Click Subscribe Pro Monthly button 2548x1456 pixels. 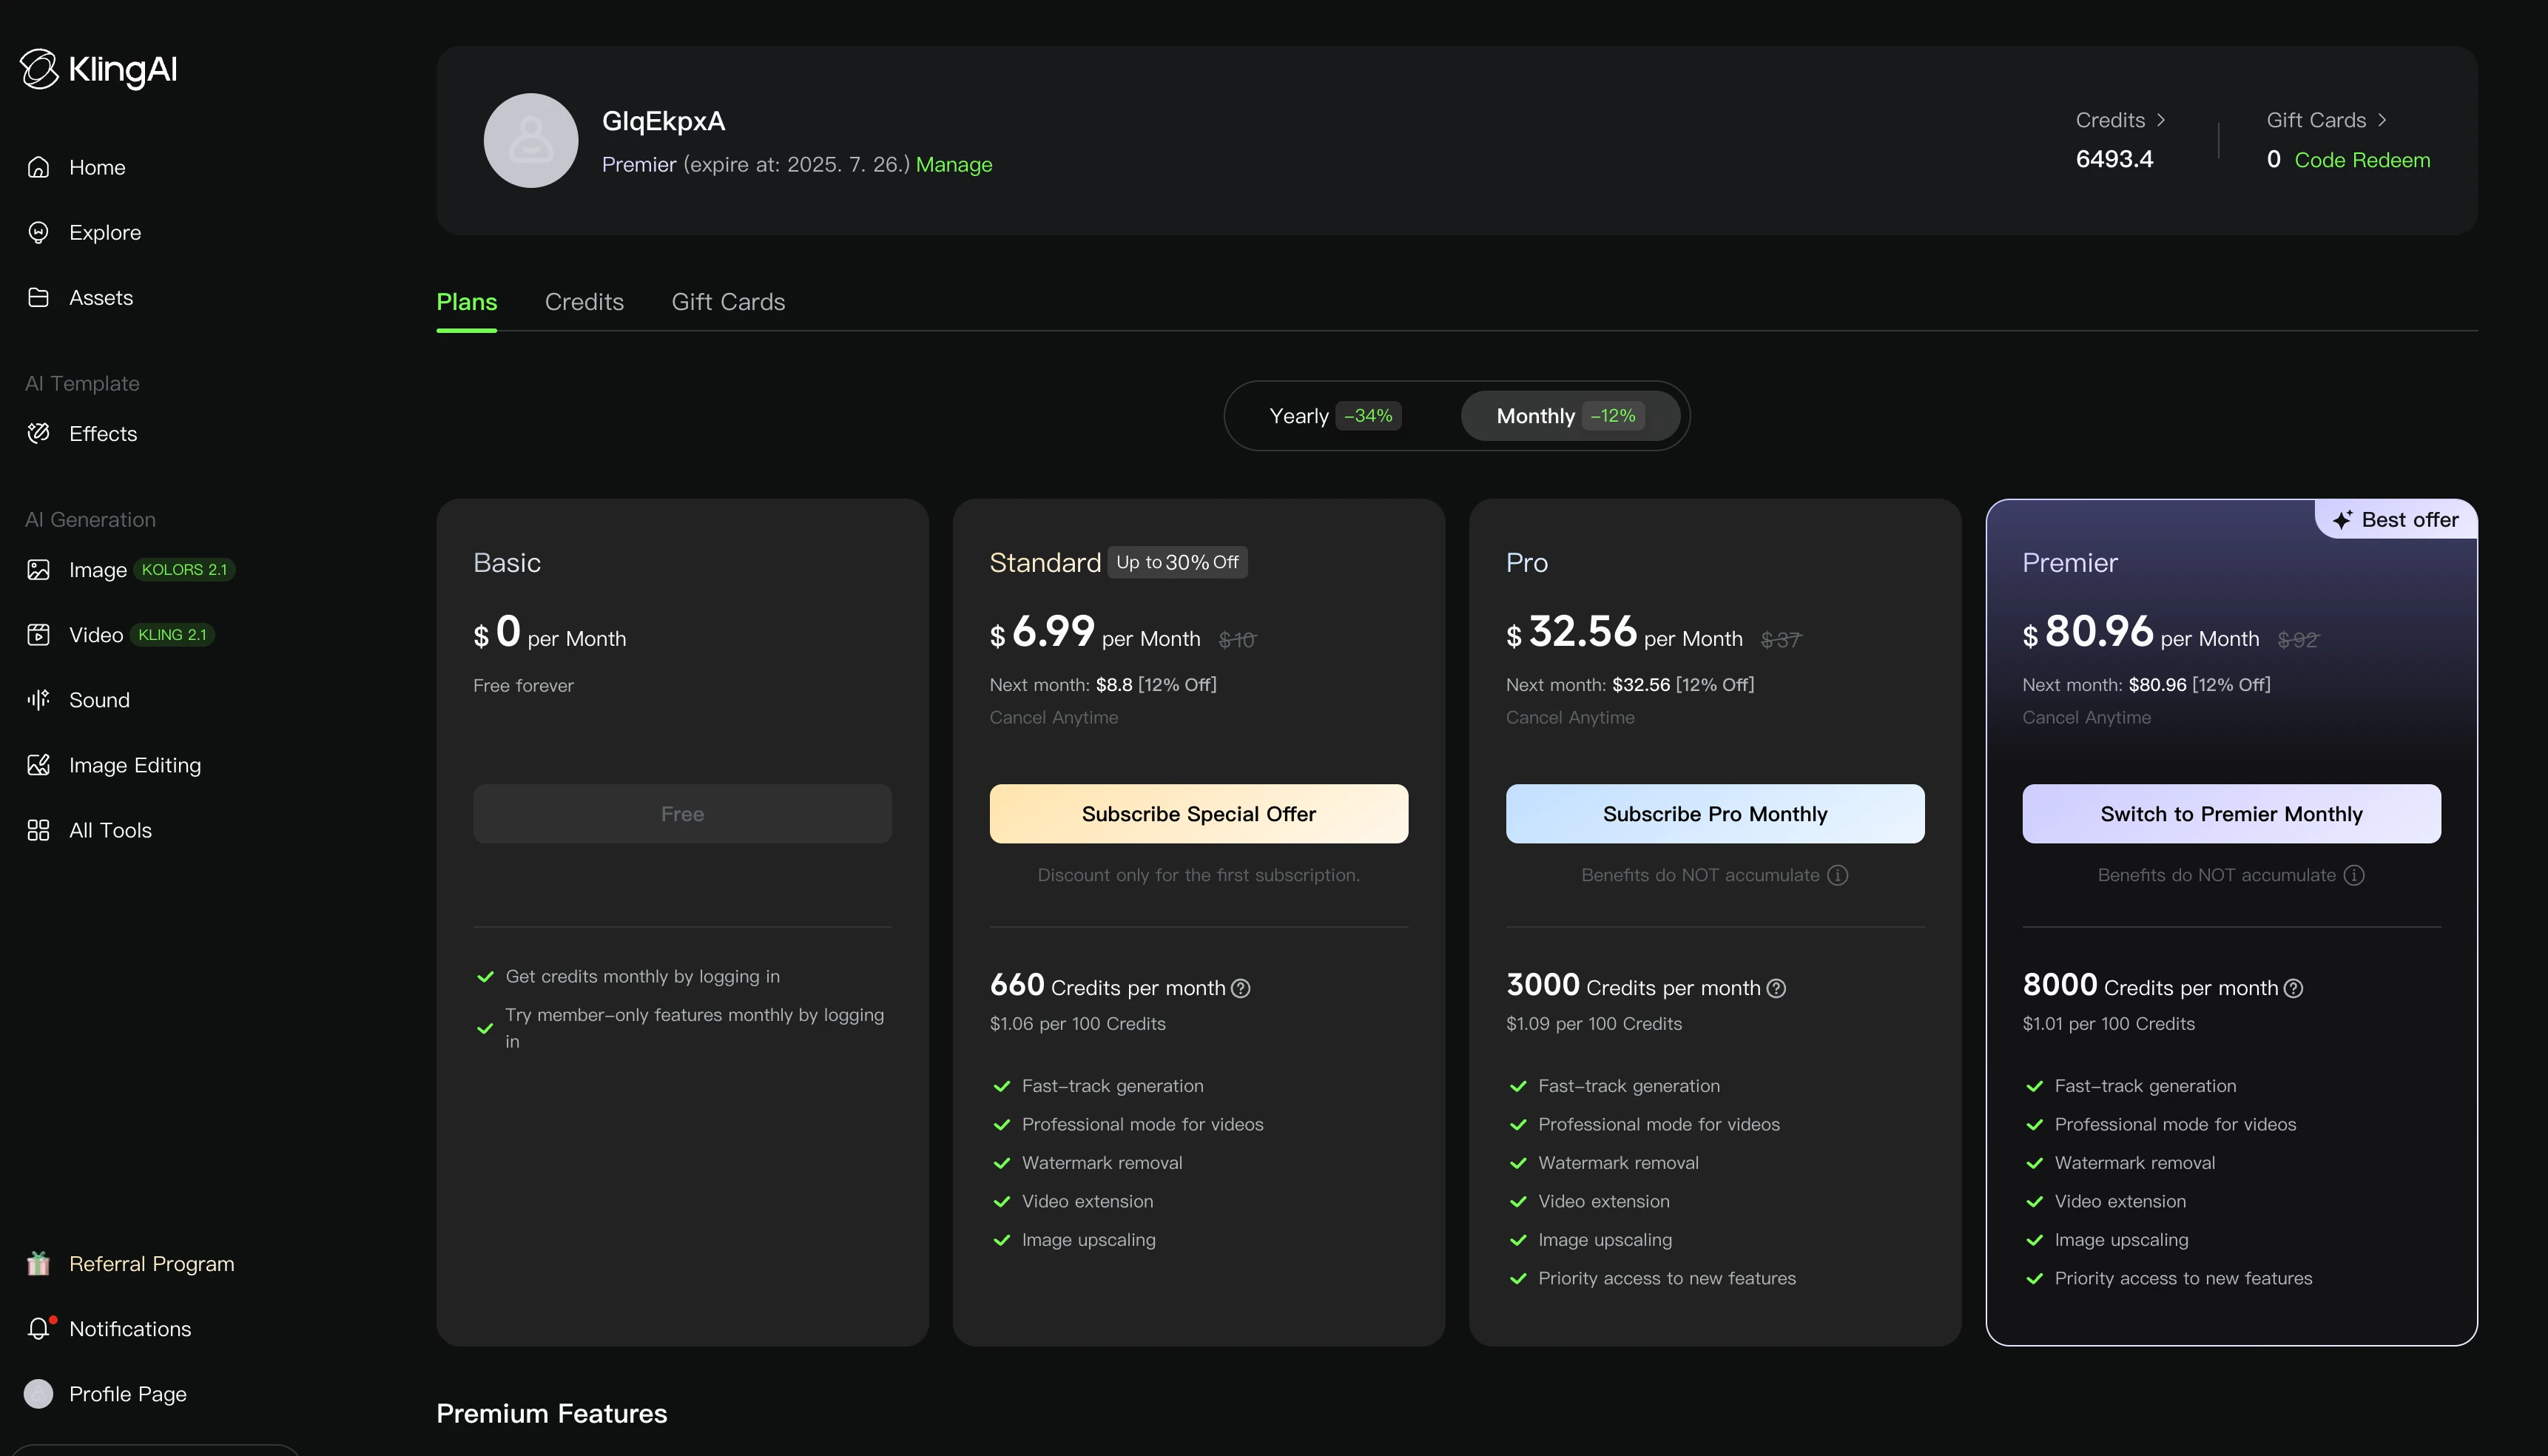click(x=1715, y=814)
